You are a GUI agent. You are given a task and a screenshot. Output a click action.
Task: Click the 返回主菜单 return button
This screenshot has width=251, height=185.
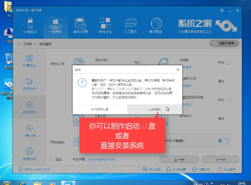(x=224, y=43)
